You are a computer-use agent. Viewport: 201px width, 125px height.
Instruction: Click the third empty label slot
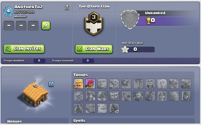33,26
